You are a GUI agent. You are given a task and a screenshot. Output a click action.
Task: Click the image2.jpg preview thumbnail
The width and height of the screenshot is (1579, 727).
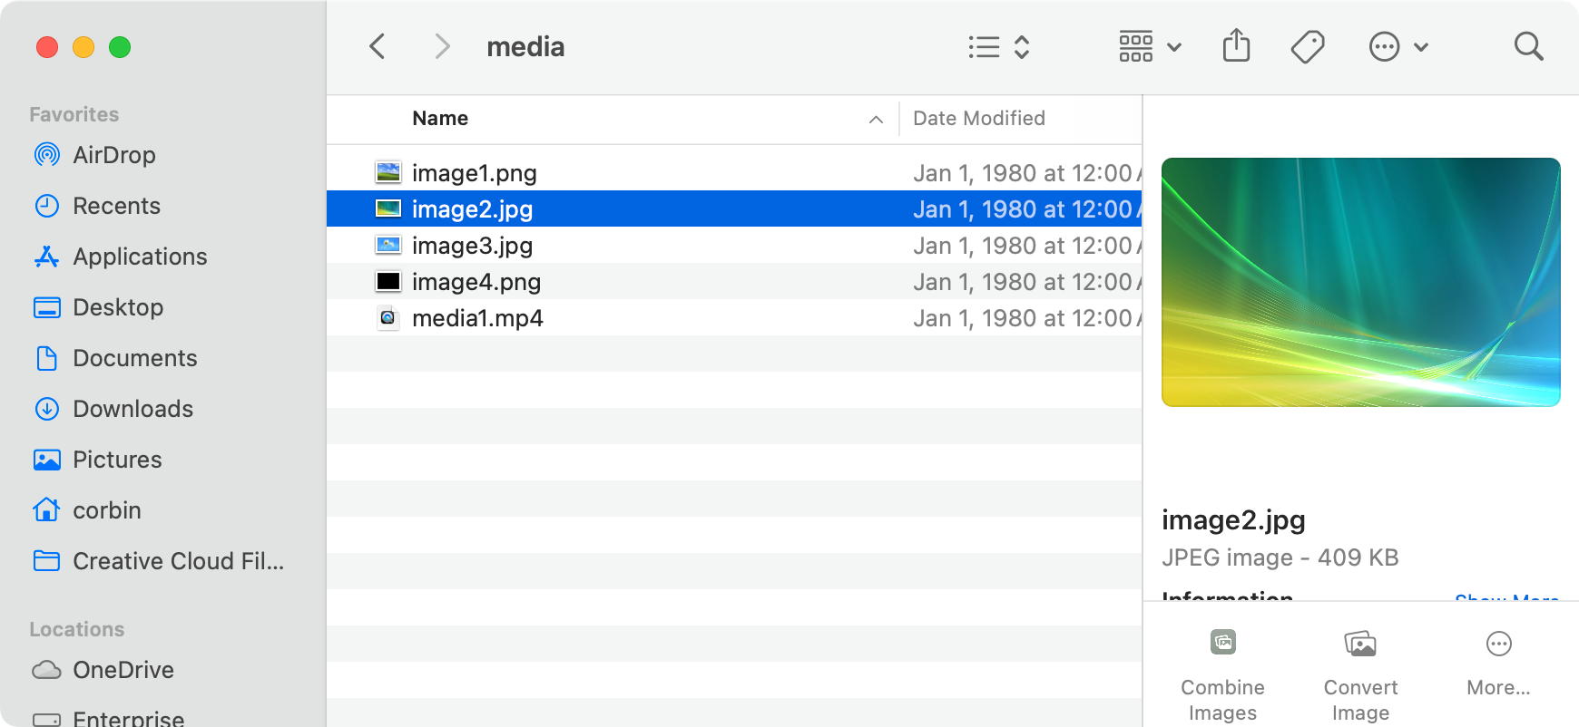(1360, 282)
